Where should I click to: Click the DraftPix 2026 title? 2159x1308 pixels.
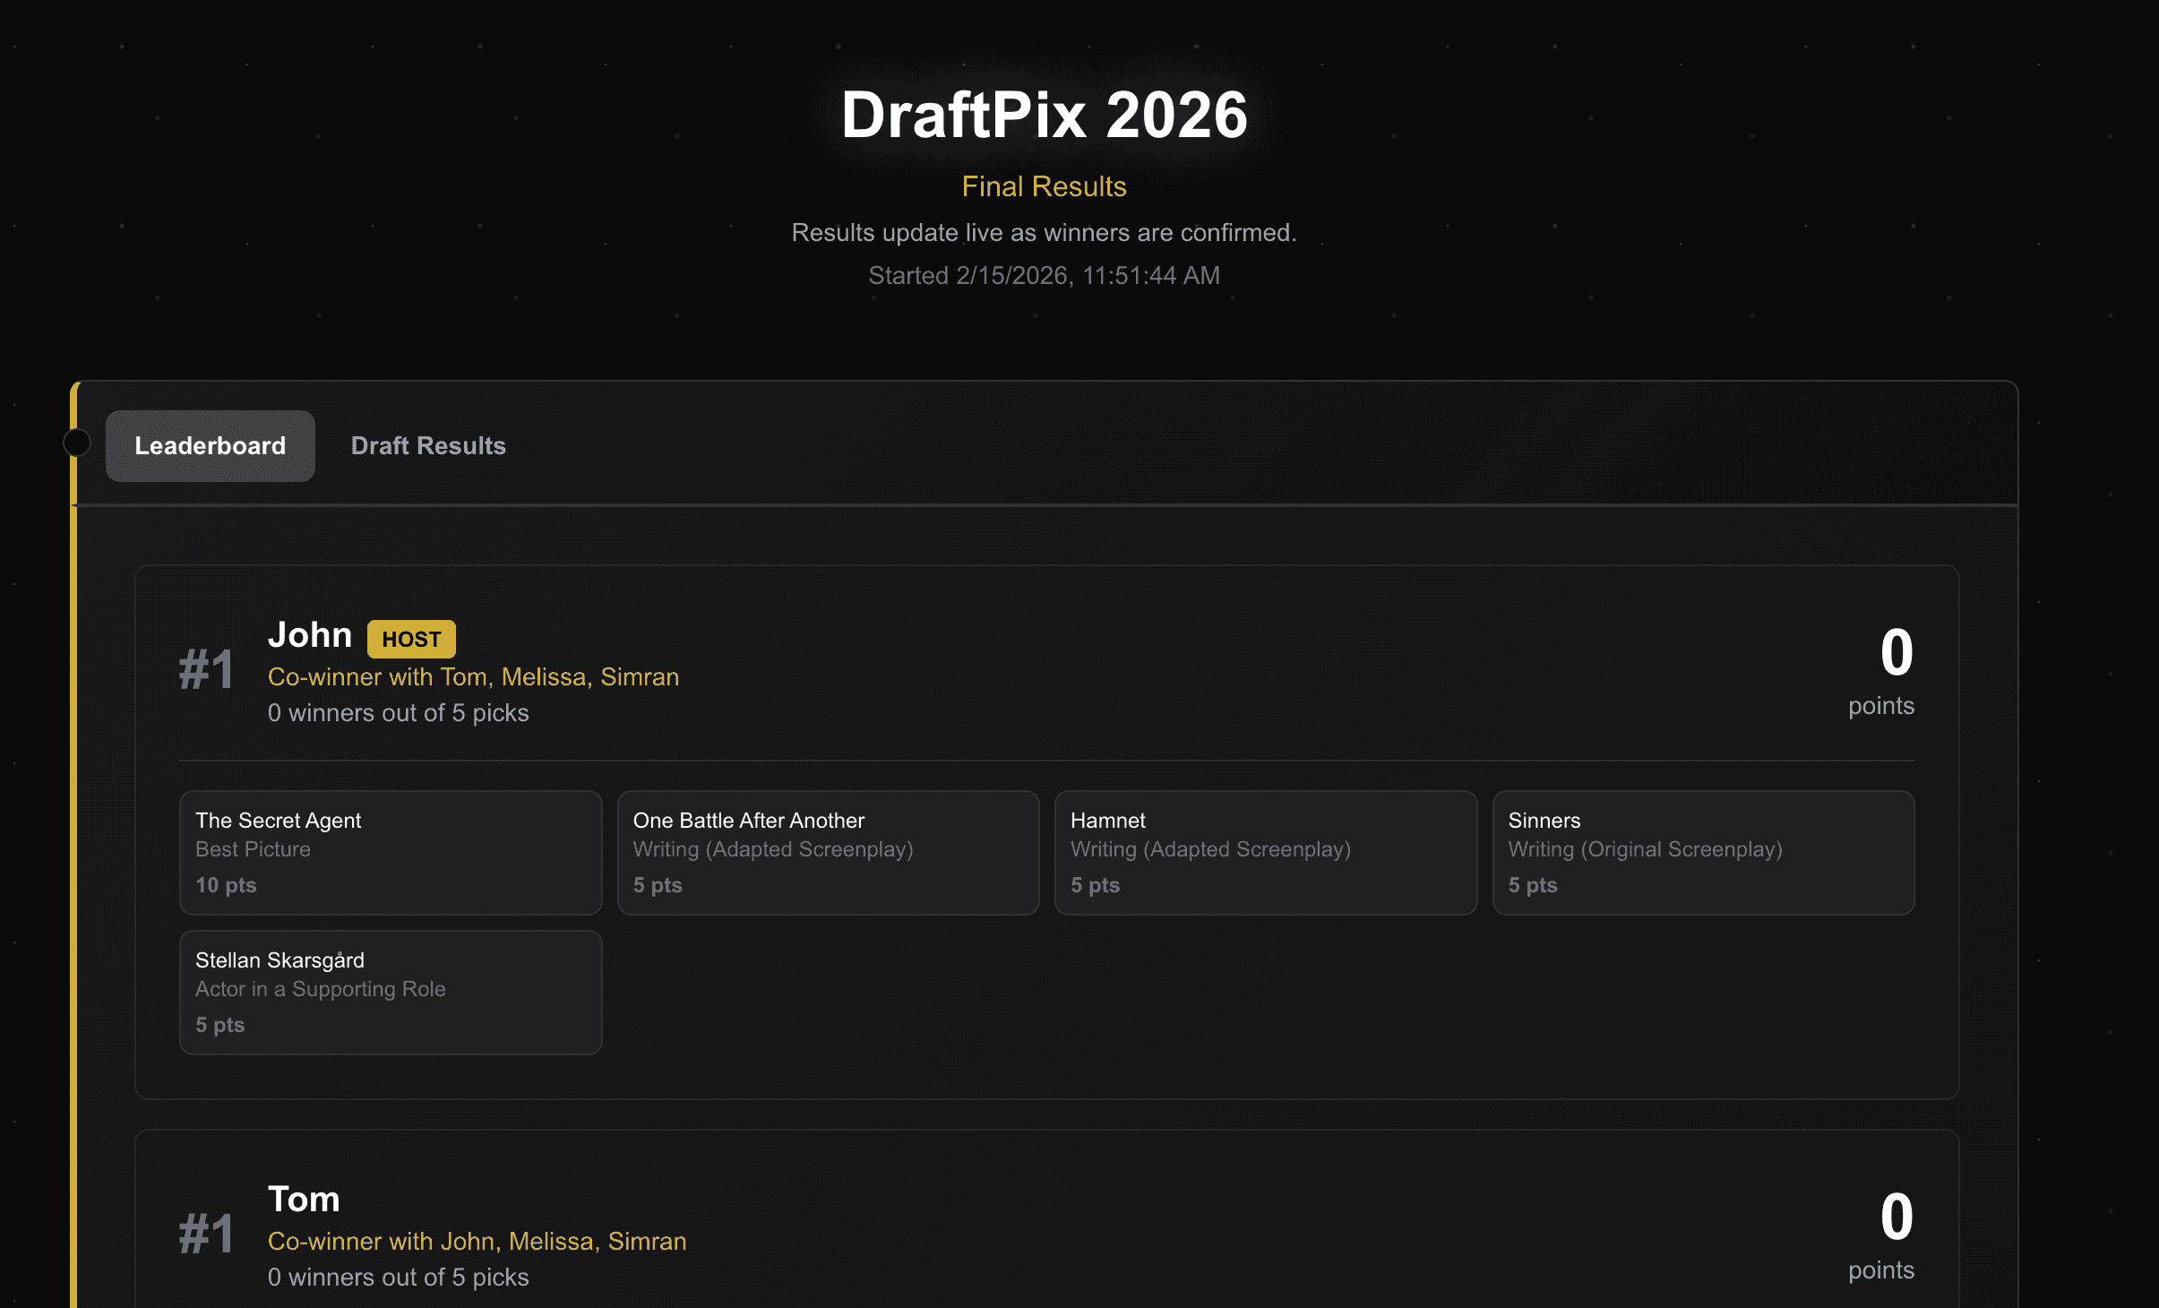[1045, 114]
